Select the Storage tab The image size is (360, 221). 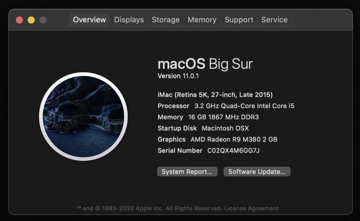tap(166, 20)
